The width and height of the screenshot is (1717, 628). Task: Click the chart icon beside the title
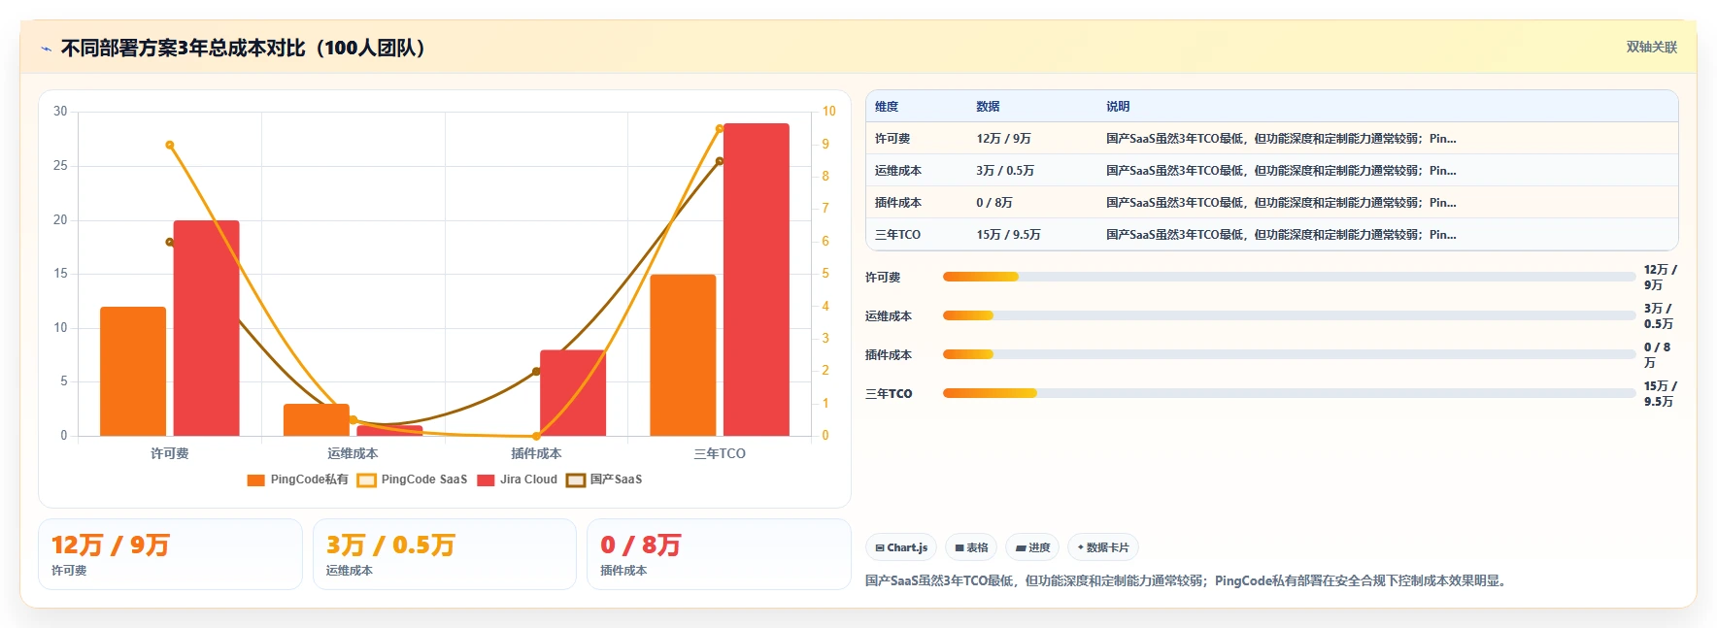coord(46,49)
